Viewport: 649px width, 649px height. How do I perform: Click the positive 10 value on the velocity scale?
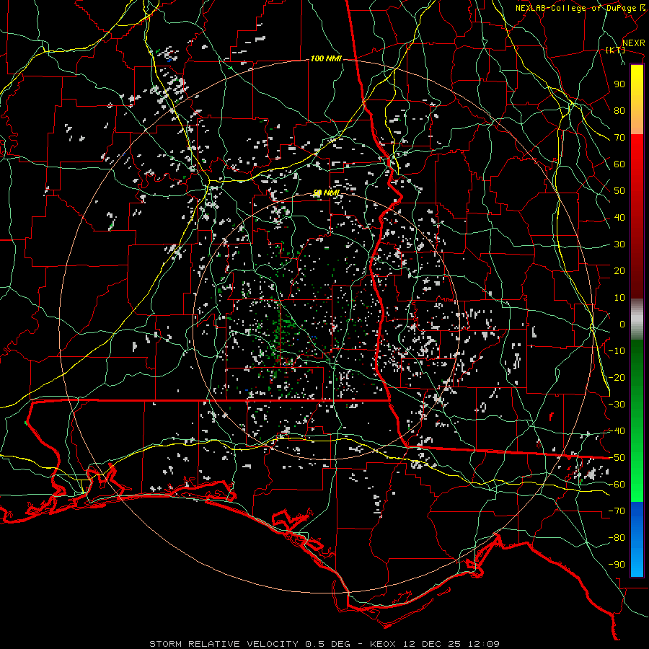(619, 298)
